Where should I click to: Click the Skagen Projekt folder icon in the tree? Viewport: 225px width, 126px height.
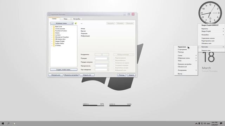click(54, 41)
